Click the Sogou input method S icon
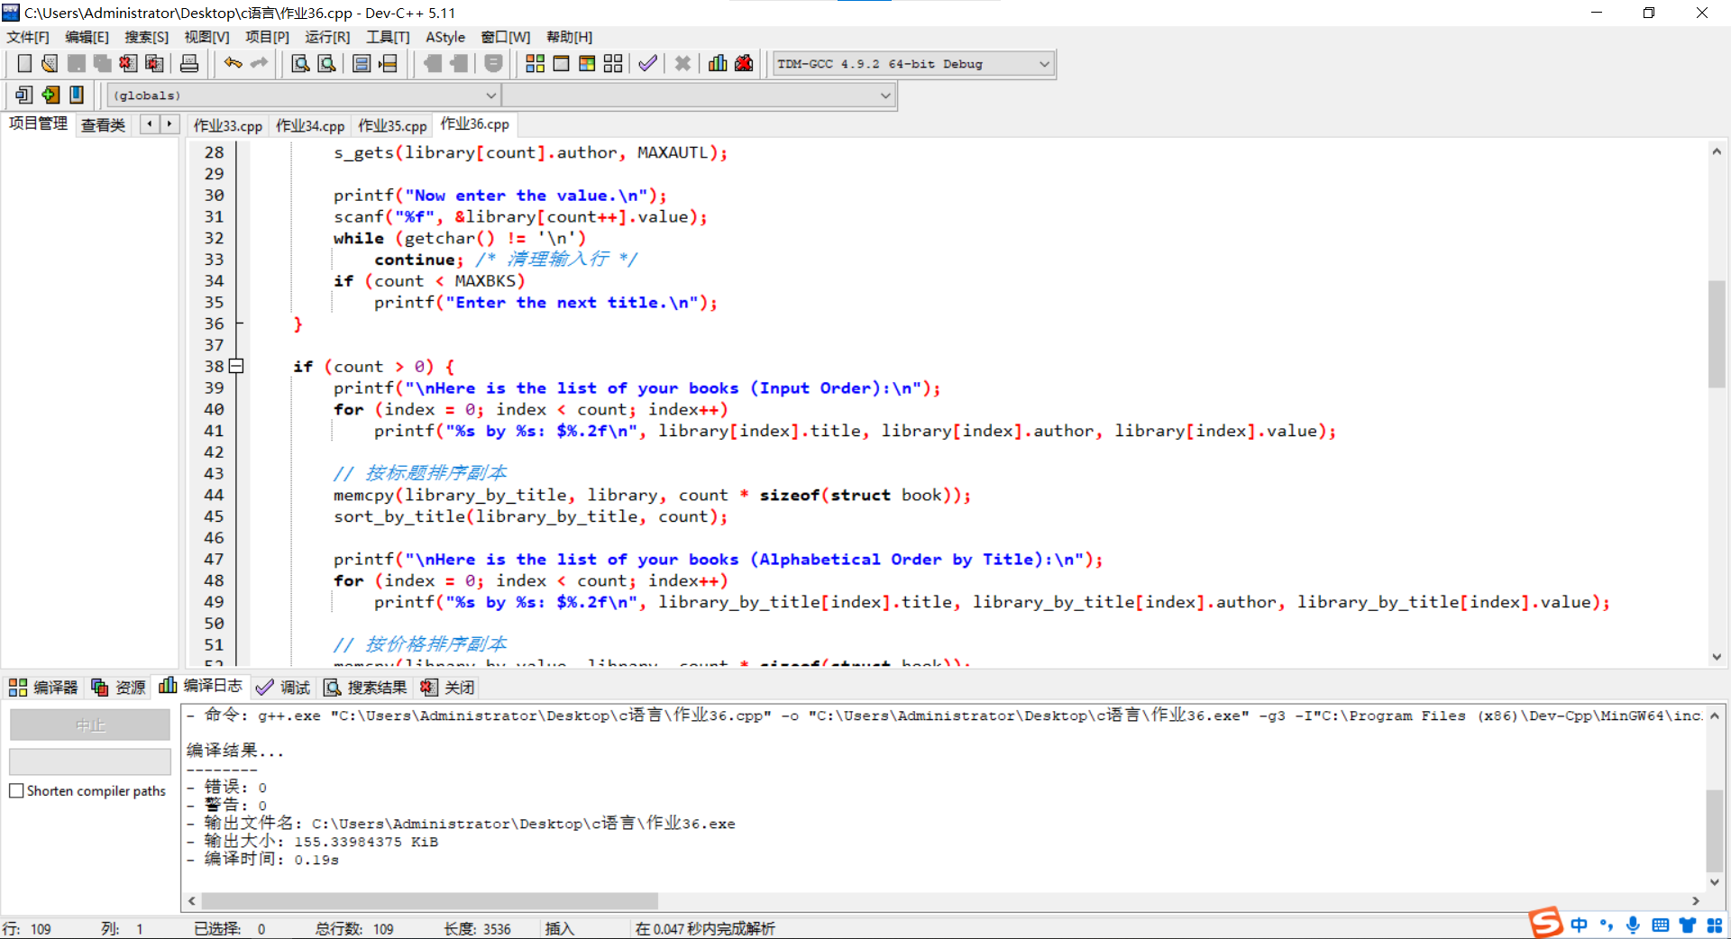The height and width of the screenshot is (939, 1731). (1544, 924)
